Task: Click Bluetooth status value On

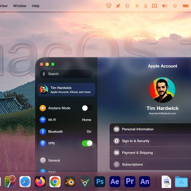Action: pyautogui.click(x=89, y=131)
